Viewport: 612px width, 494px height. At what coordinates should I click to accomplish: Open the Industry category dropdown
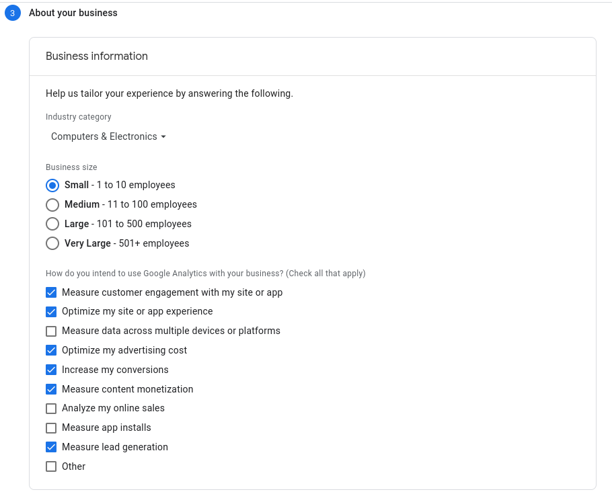point(108,136)
